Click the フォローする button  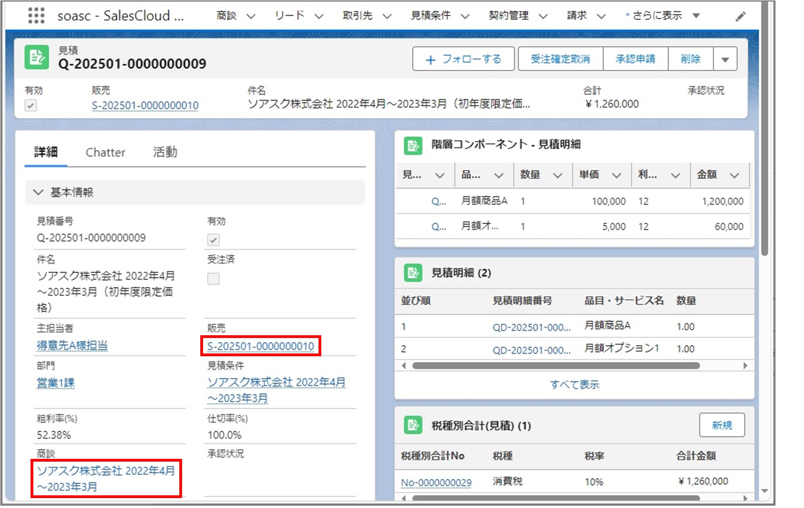463,59
